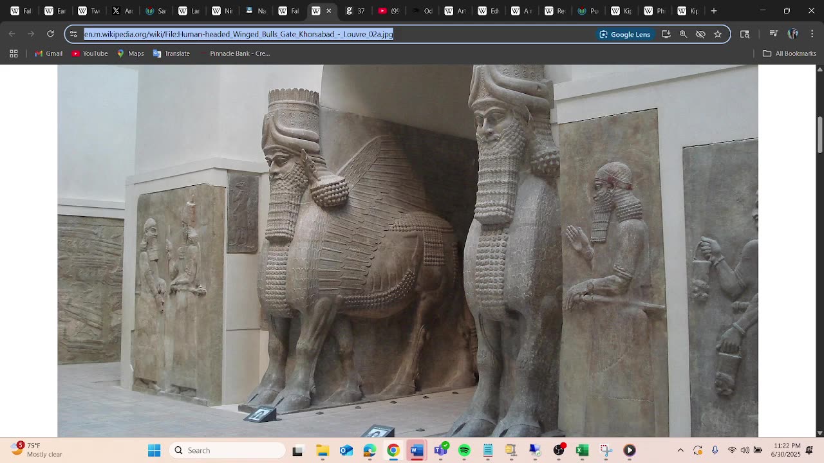Open the Notepad app on taskbar
Viewport: 824px width, 463px height.
click(x=488, y=450)
